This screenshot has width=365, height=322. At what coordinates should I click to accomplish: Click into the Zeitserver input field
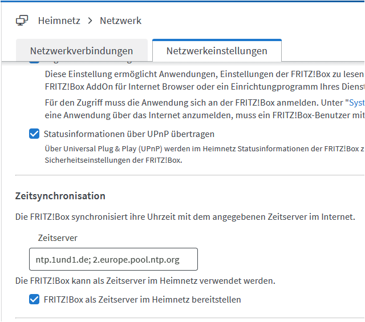[x=113, y=259]
